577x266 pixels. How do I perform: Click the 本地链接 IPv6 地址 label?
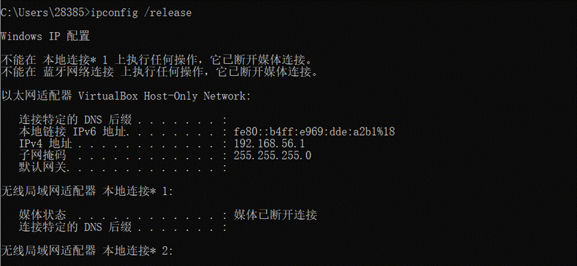[74, 132]
